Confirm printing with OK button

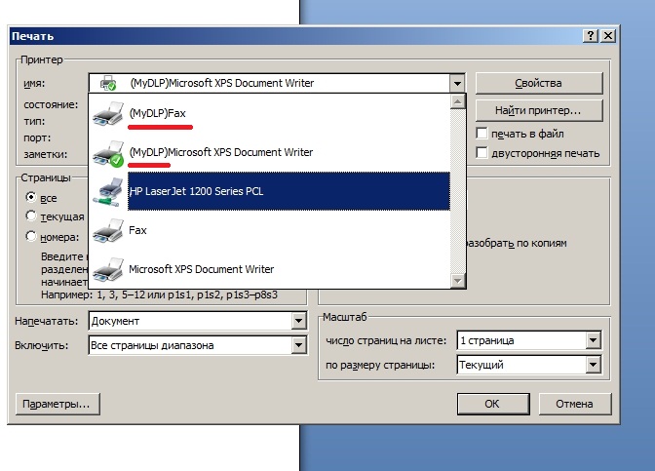tap(493, 404)
